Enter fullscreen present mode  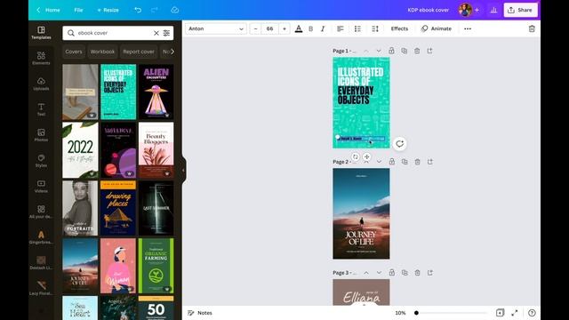(x=514, y=313)
